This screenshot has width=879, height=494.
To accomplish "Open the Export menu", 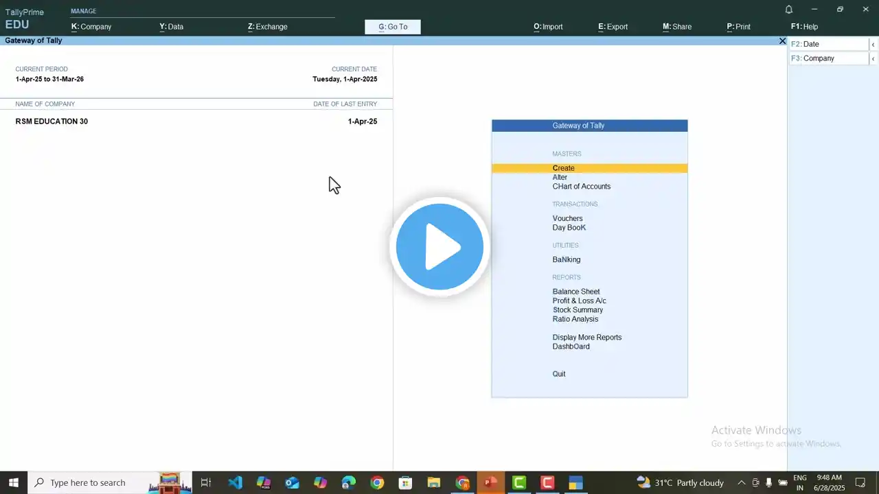I will click(x=613, y=27).
